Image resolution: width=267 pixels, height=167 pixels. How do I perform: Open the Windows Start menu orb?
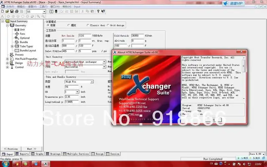[x=5, y=164]
